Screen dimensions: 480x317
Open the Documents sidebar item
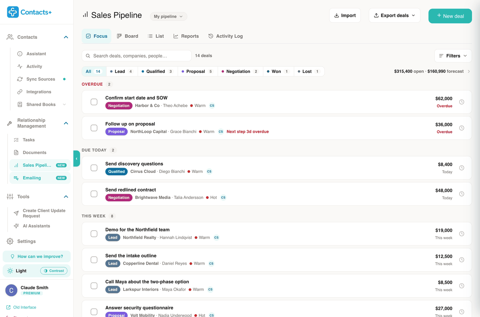click(x=34, y=152)
